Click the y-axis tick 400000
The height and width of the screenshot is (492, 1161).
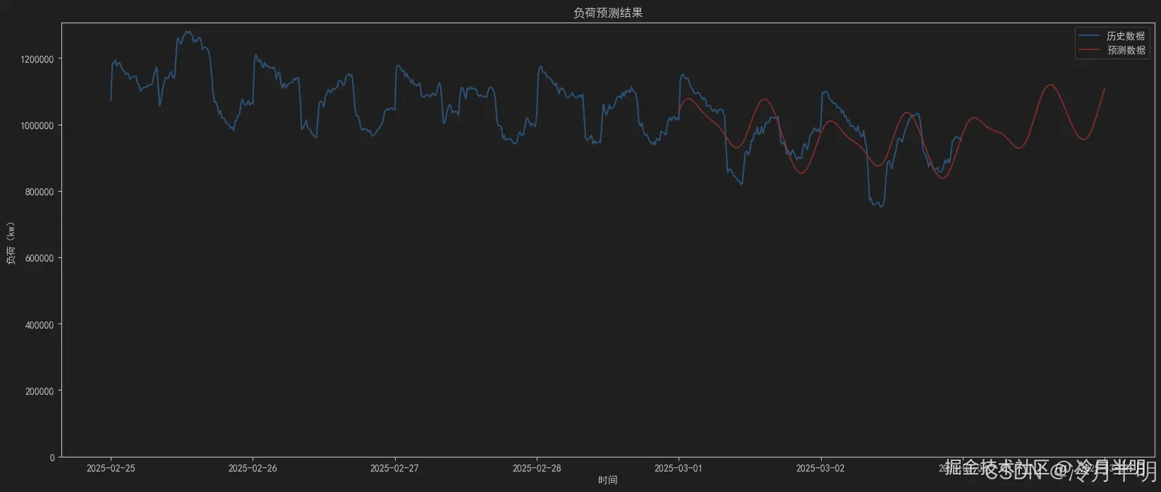point(39,325)
